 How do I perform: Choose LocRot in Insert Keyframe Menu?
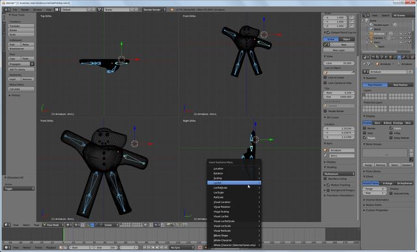234,183
